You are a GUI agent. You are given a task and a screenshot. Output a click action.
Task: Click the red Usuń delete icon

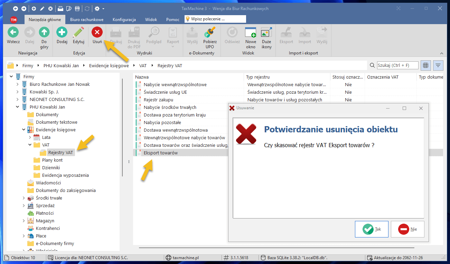(97, 33)
